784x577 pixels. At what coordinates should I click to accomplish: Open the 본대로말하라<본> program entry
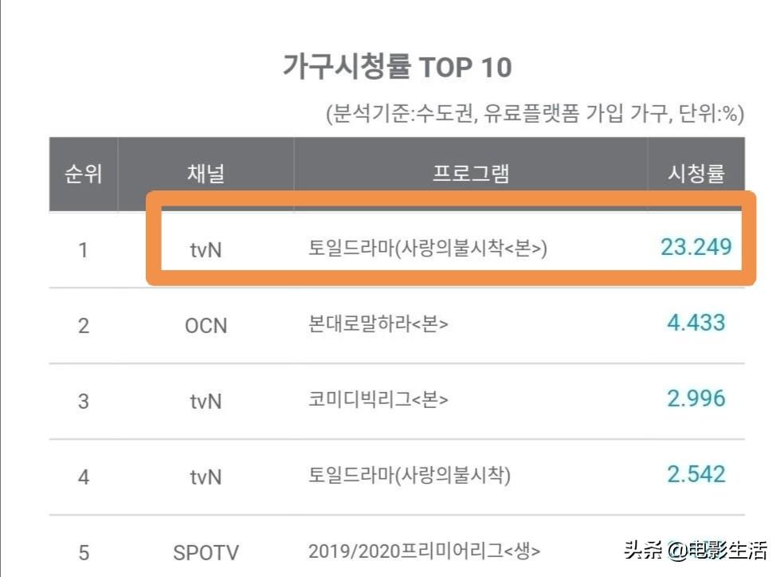click(x=378, y=325)
